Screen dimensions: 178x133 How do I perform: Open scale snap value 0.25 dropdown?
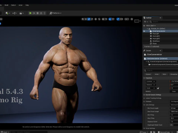tap(121, 19)
